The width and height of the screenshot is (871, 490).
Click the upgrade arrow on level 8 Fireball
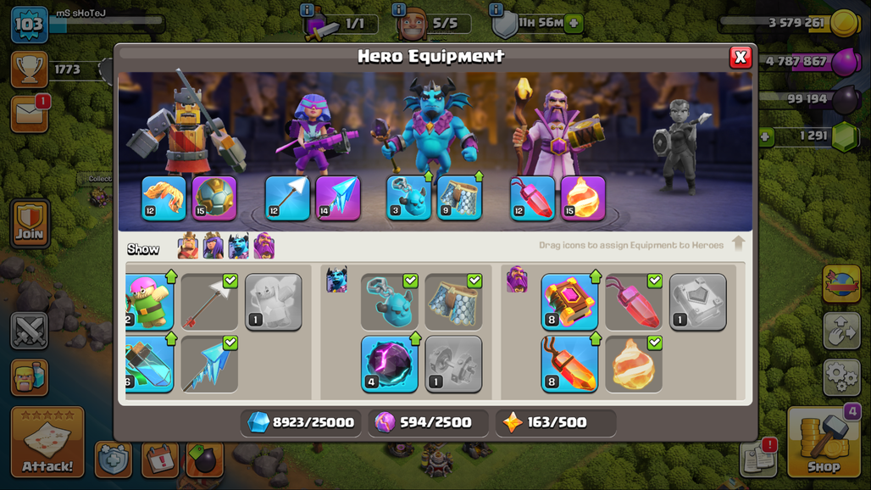click(x=596, y=338)
